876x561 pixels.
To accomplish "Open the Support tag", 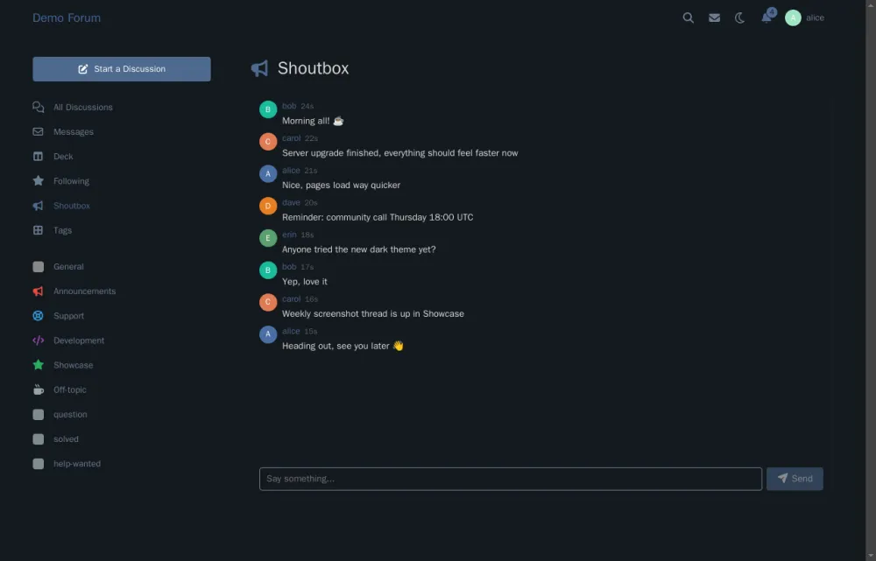I will coord(68,316).
